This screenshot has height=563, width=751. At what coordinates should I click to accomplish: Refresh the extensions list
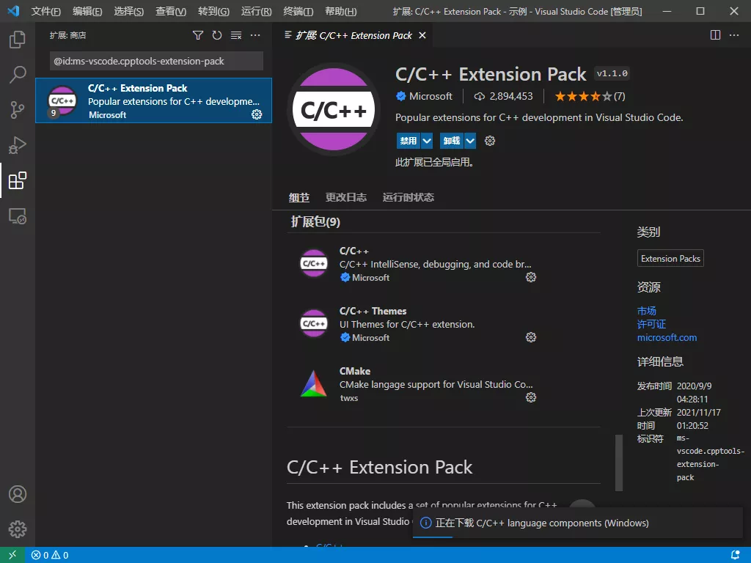(217, 35)
